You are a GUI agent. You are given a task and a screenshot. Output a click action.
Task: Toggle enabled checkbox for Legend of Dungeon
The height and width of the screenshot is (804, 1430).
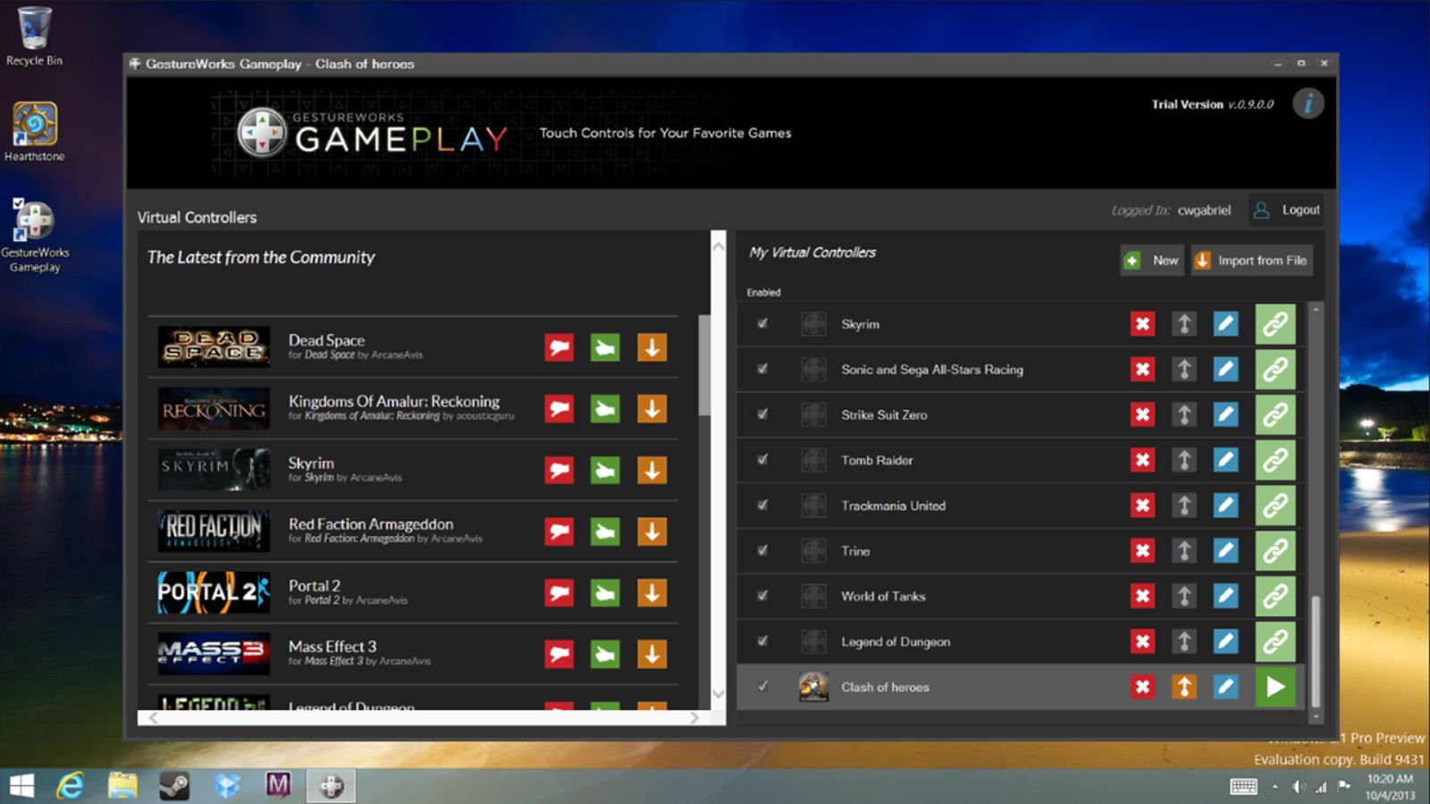762,641
